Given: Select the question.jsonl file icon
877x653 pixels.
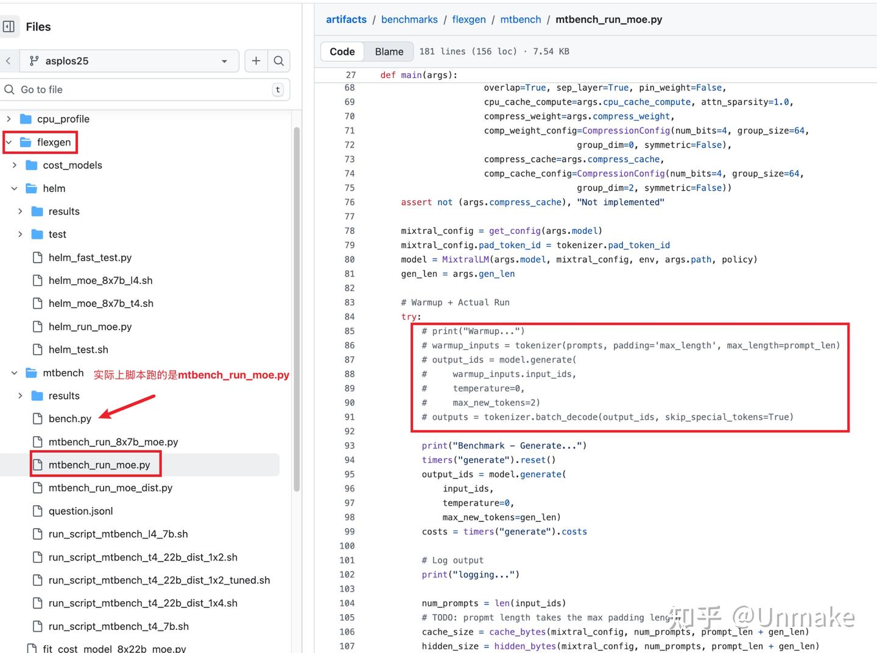Looking at the screenshot, I should pyautogui.click(x=38, y=511).
